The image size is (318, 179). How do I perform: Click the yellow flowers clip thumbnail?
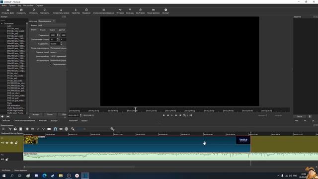pyautogui.click(x=31, y=140)
